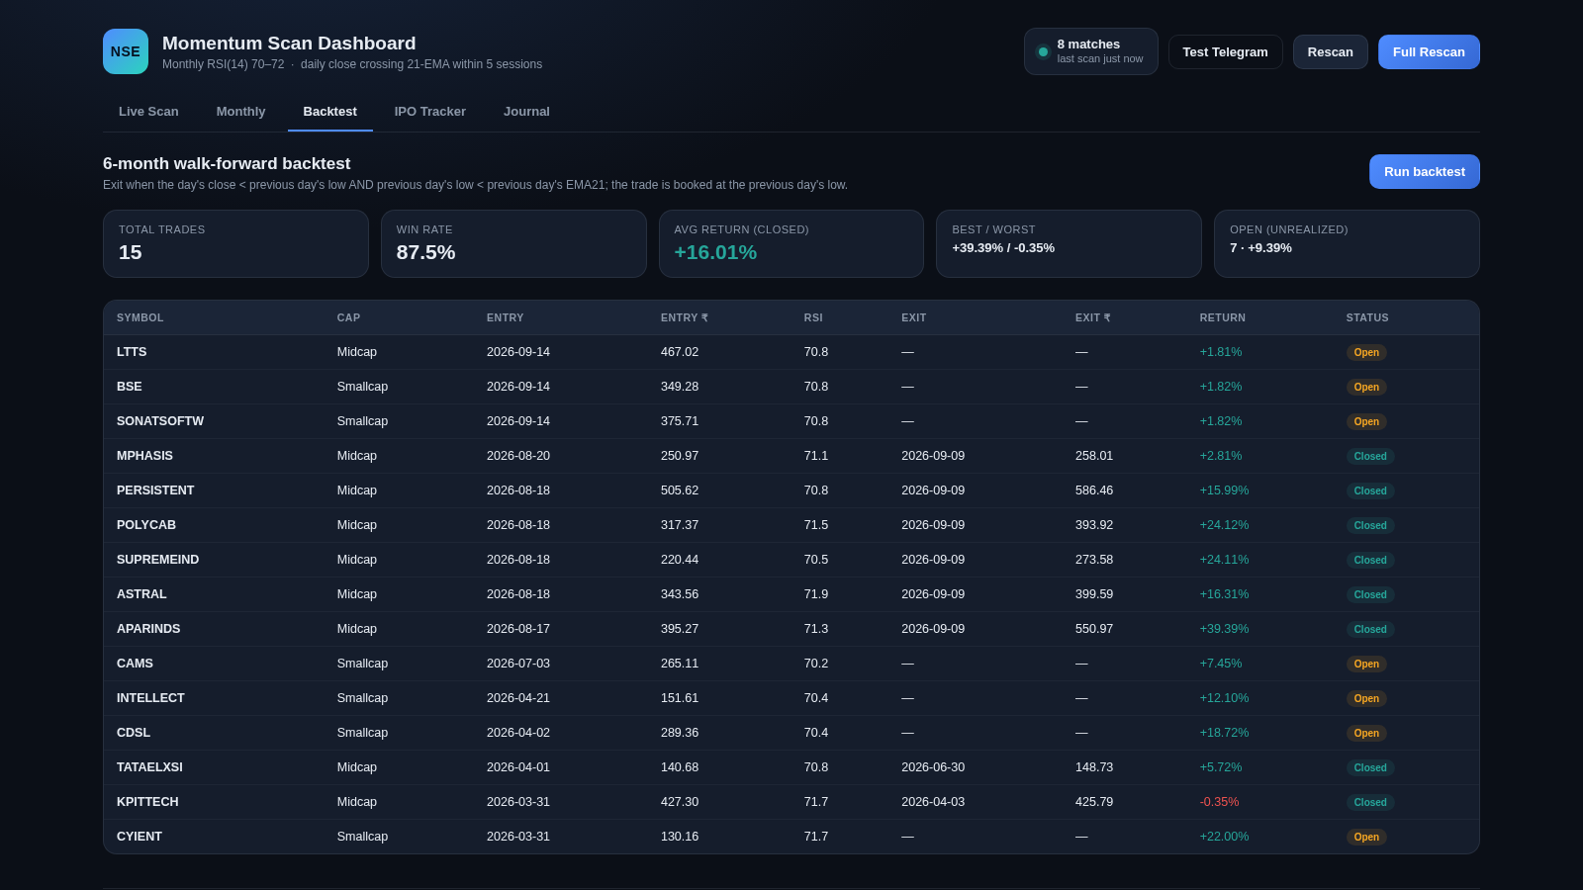This screenshot has height=890, width=1583.
Task: Switch to the Monthly tab
Action: 240,112
